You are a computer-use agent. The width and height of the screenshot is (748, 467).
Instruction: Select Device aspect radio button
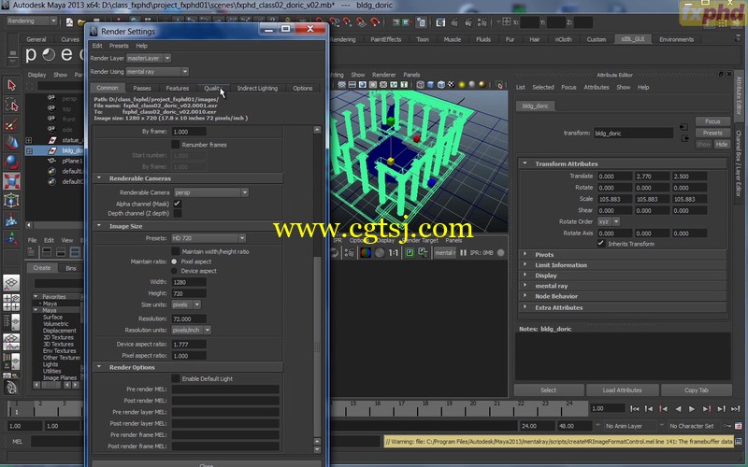coord(174,271)
